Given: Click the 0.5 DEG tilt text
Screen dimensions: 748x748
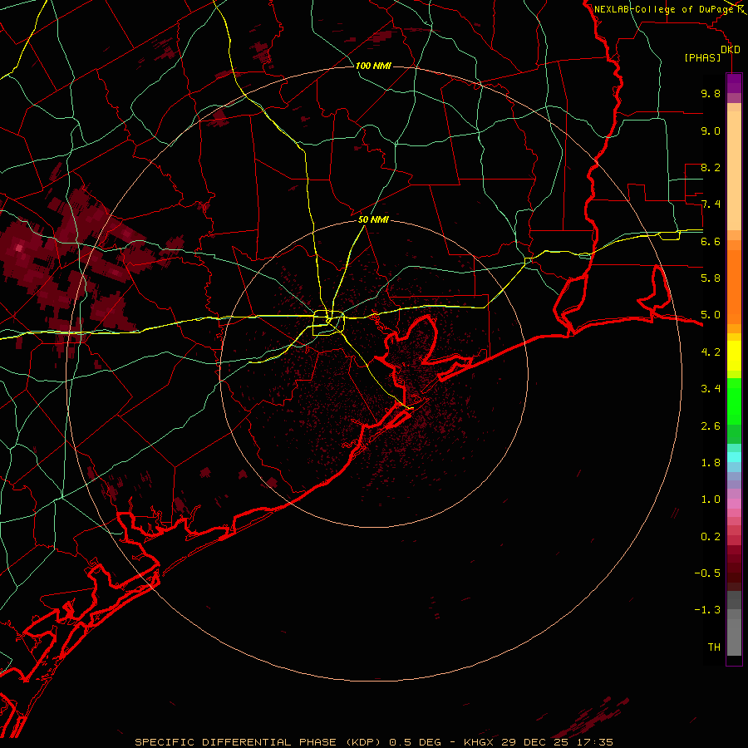Looking at the screenshot, I should [415, 742].
